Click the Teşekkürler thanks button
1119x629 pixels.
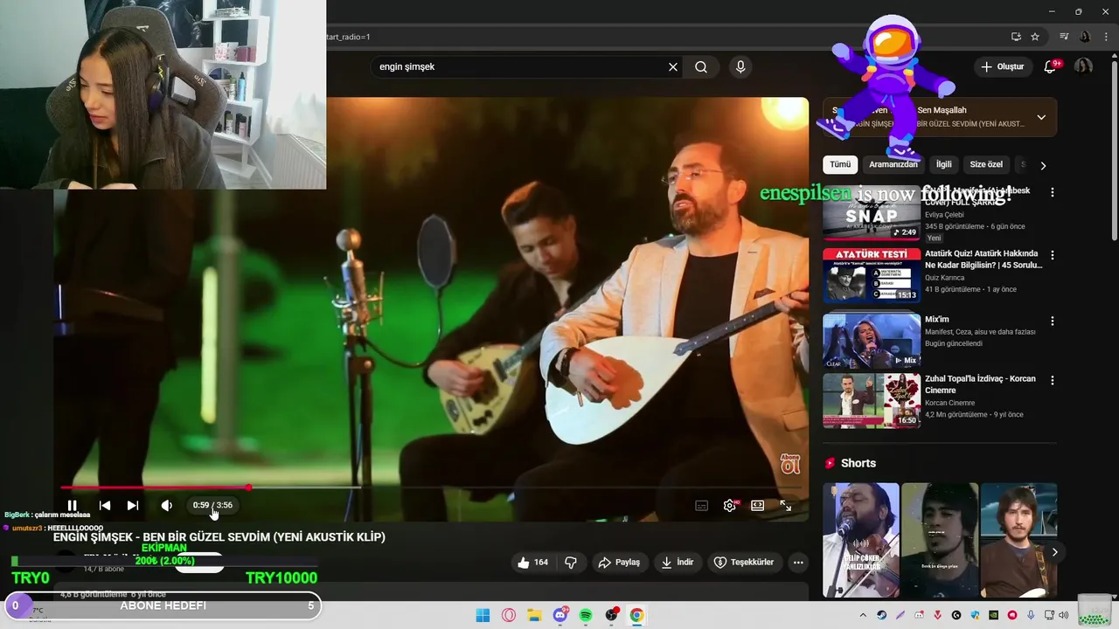pyautogui.click(x=744, y=563)
